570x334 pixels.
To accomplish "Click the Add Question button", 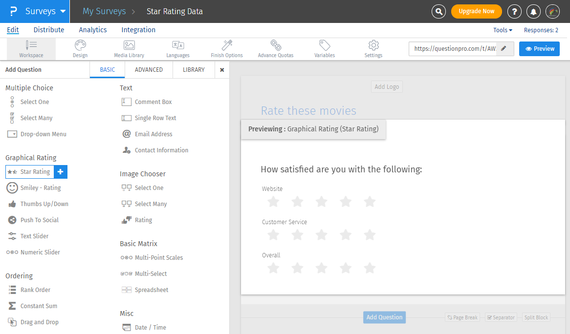I will (384, 317).
